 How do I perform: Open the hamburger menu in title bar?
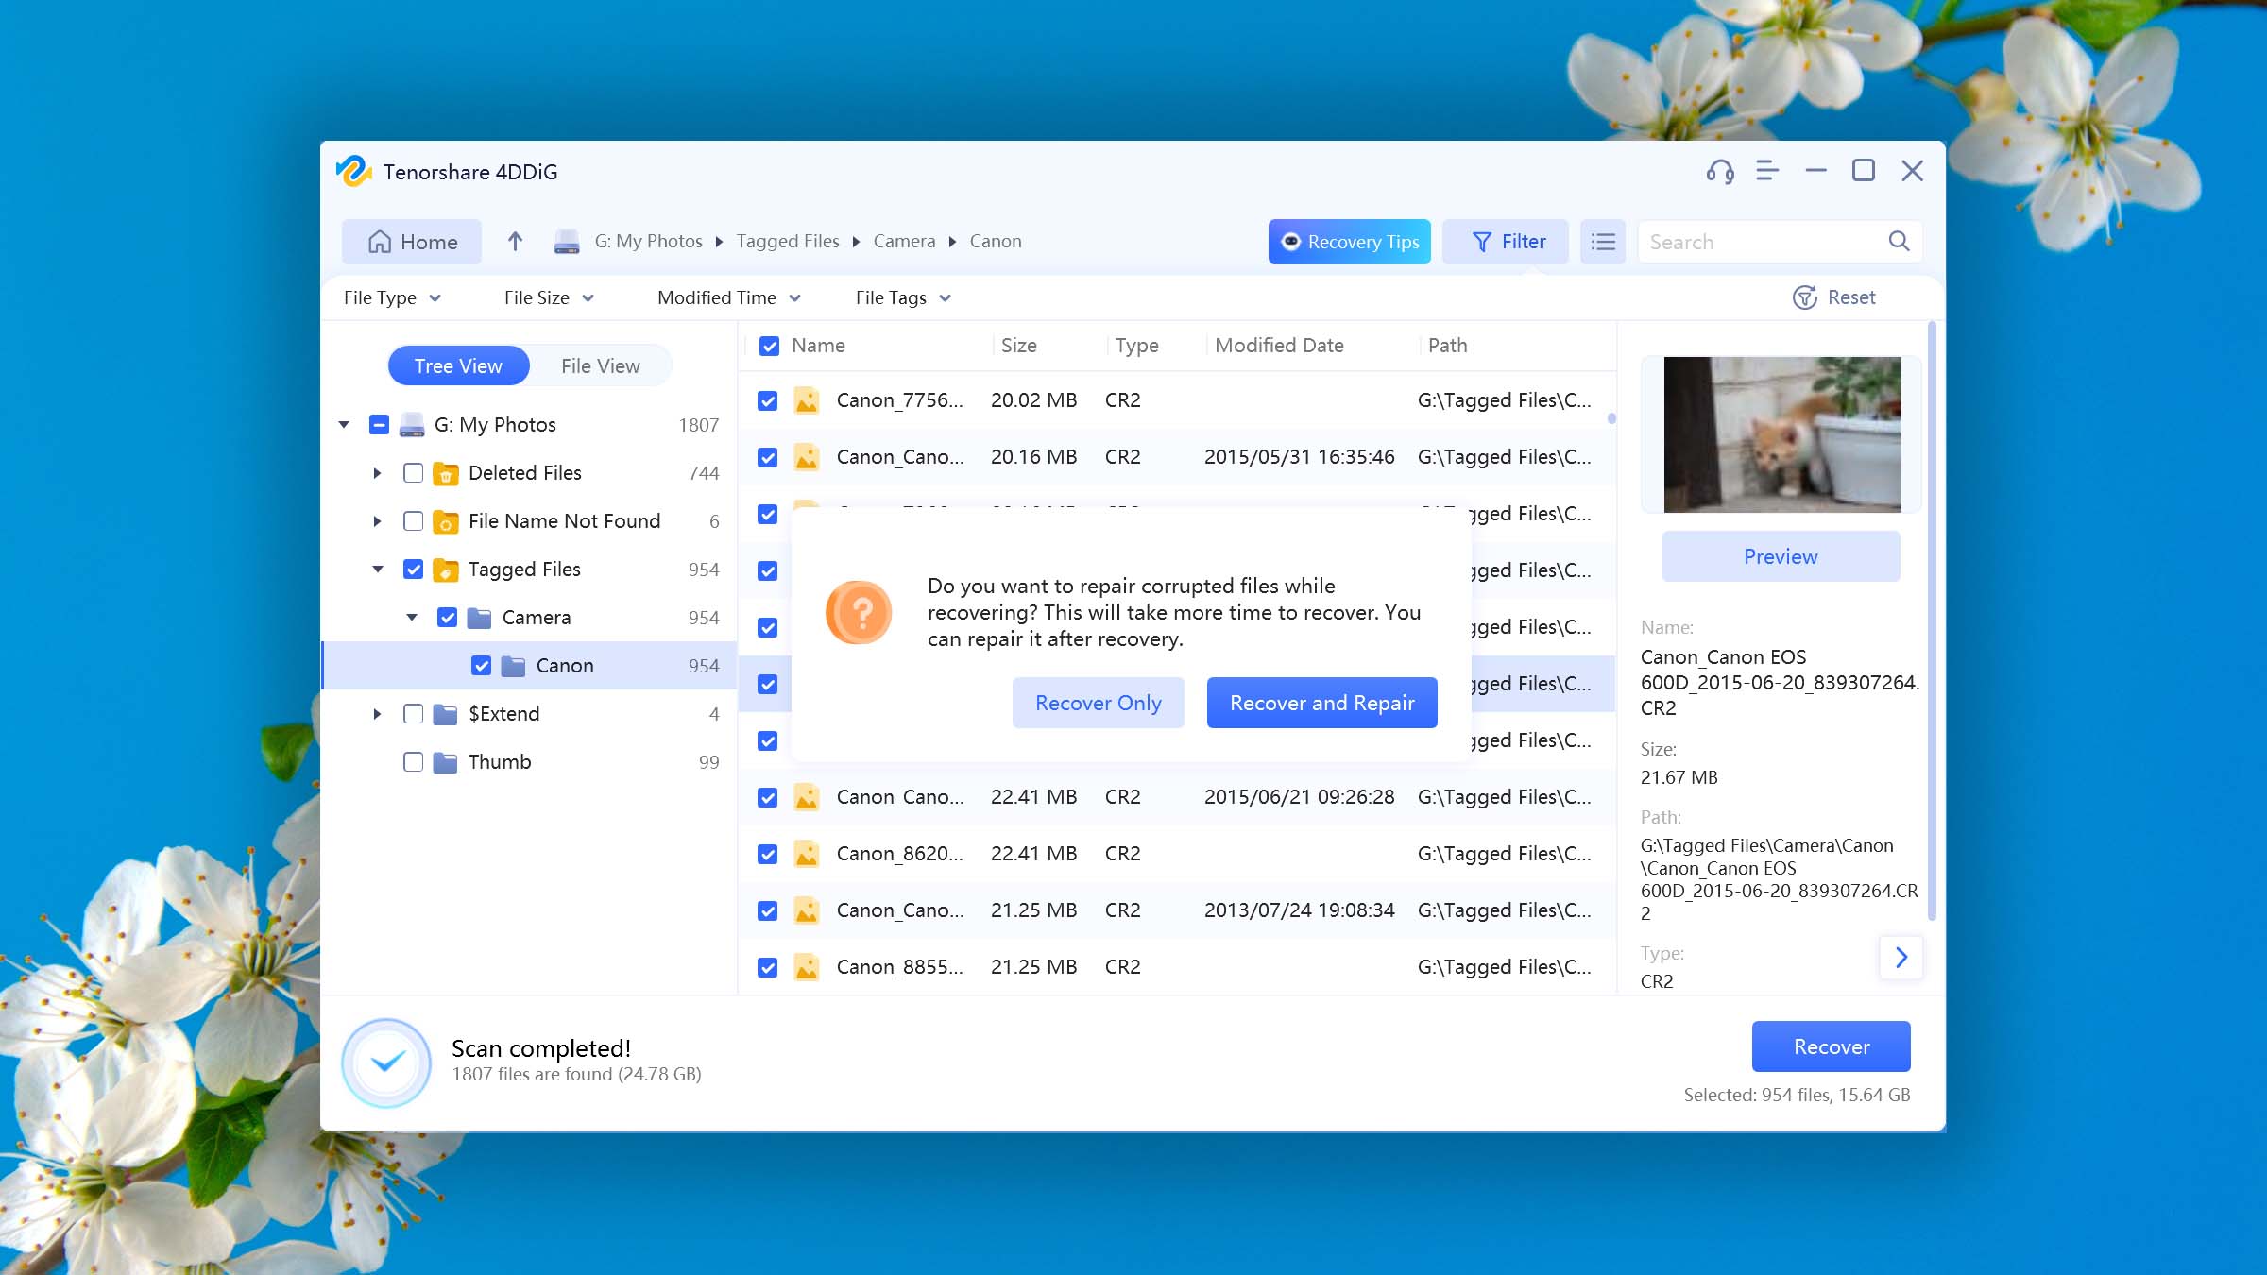[x=1767, y=171]
